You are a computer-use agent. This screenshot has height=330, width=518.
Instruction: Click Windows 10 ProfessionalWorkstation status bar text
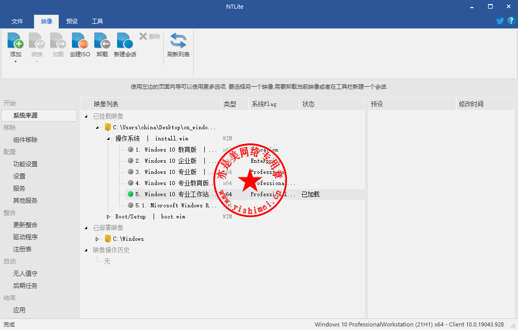coord(409,324)
